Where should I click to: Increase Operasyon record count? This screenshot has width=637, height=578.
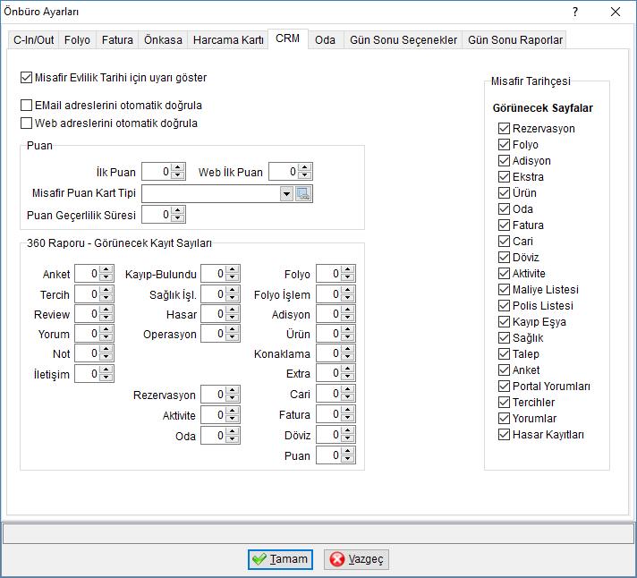tap(232, 330)
